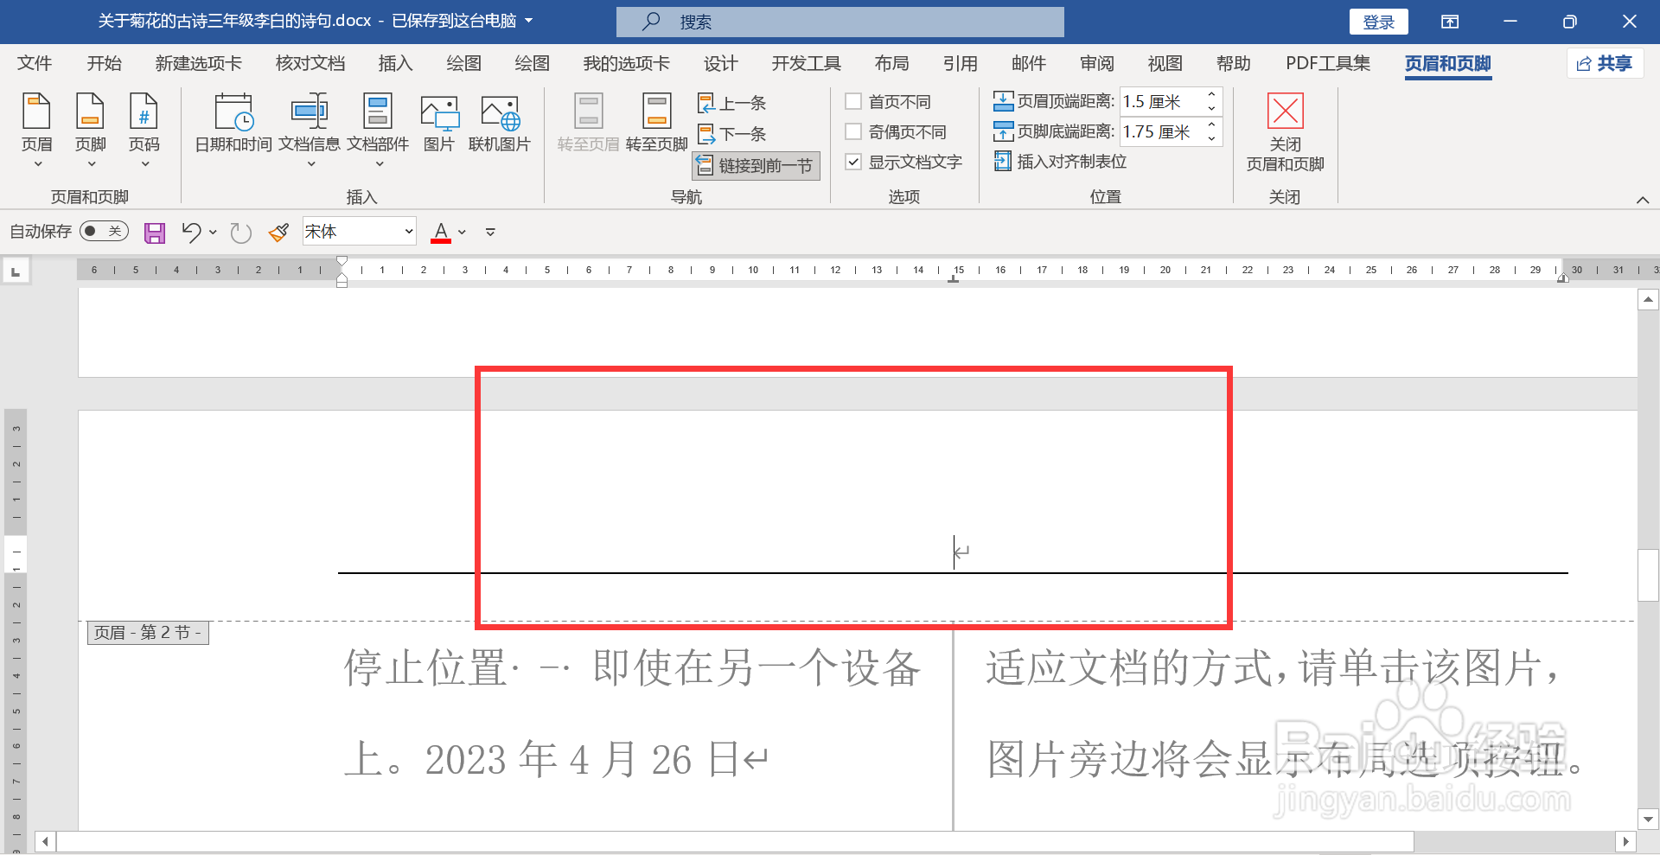Go to 上一条 previous section

pos(731,103)
